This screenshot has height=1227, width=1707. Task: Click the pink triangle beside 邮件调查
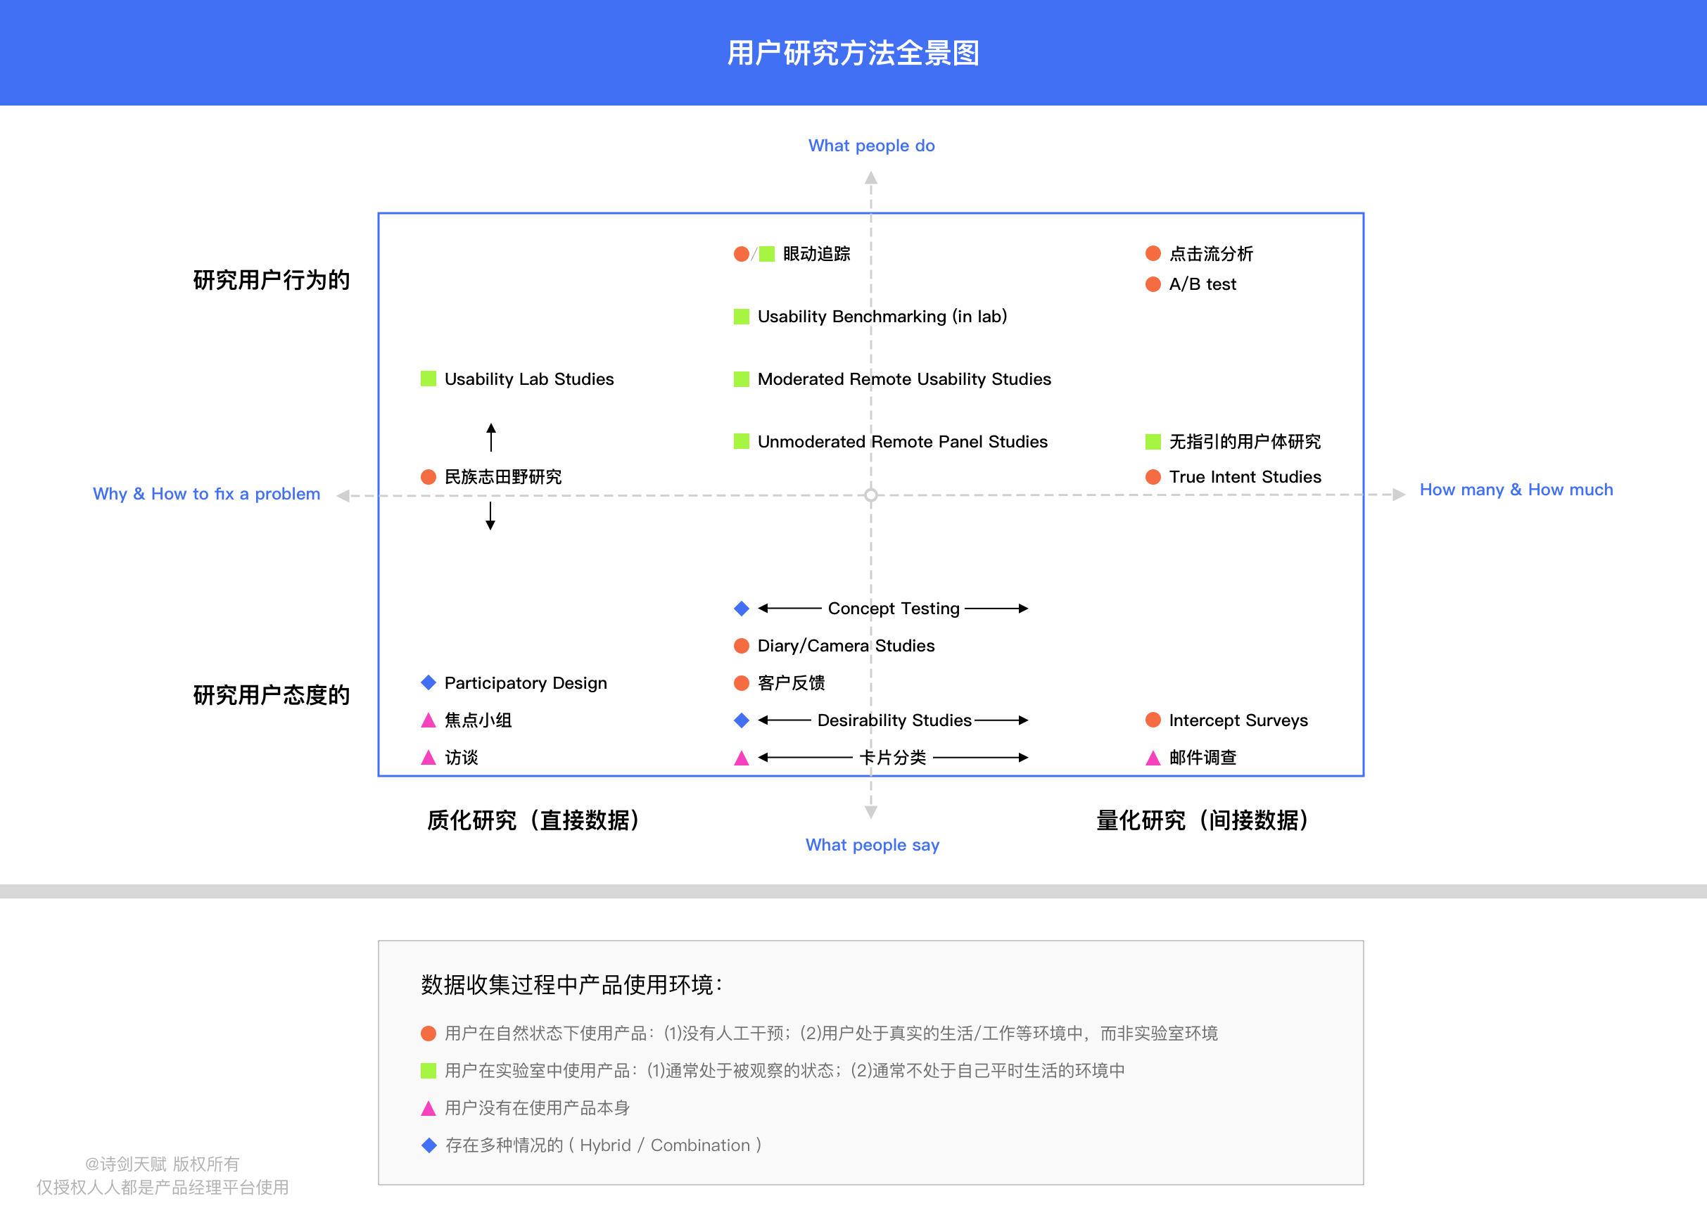tap(1153, 758)
